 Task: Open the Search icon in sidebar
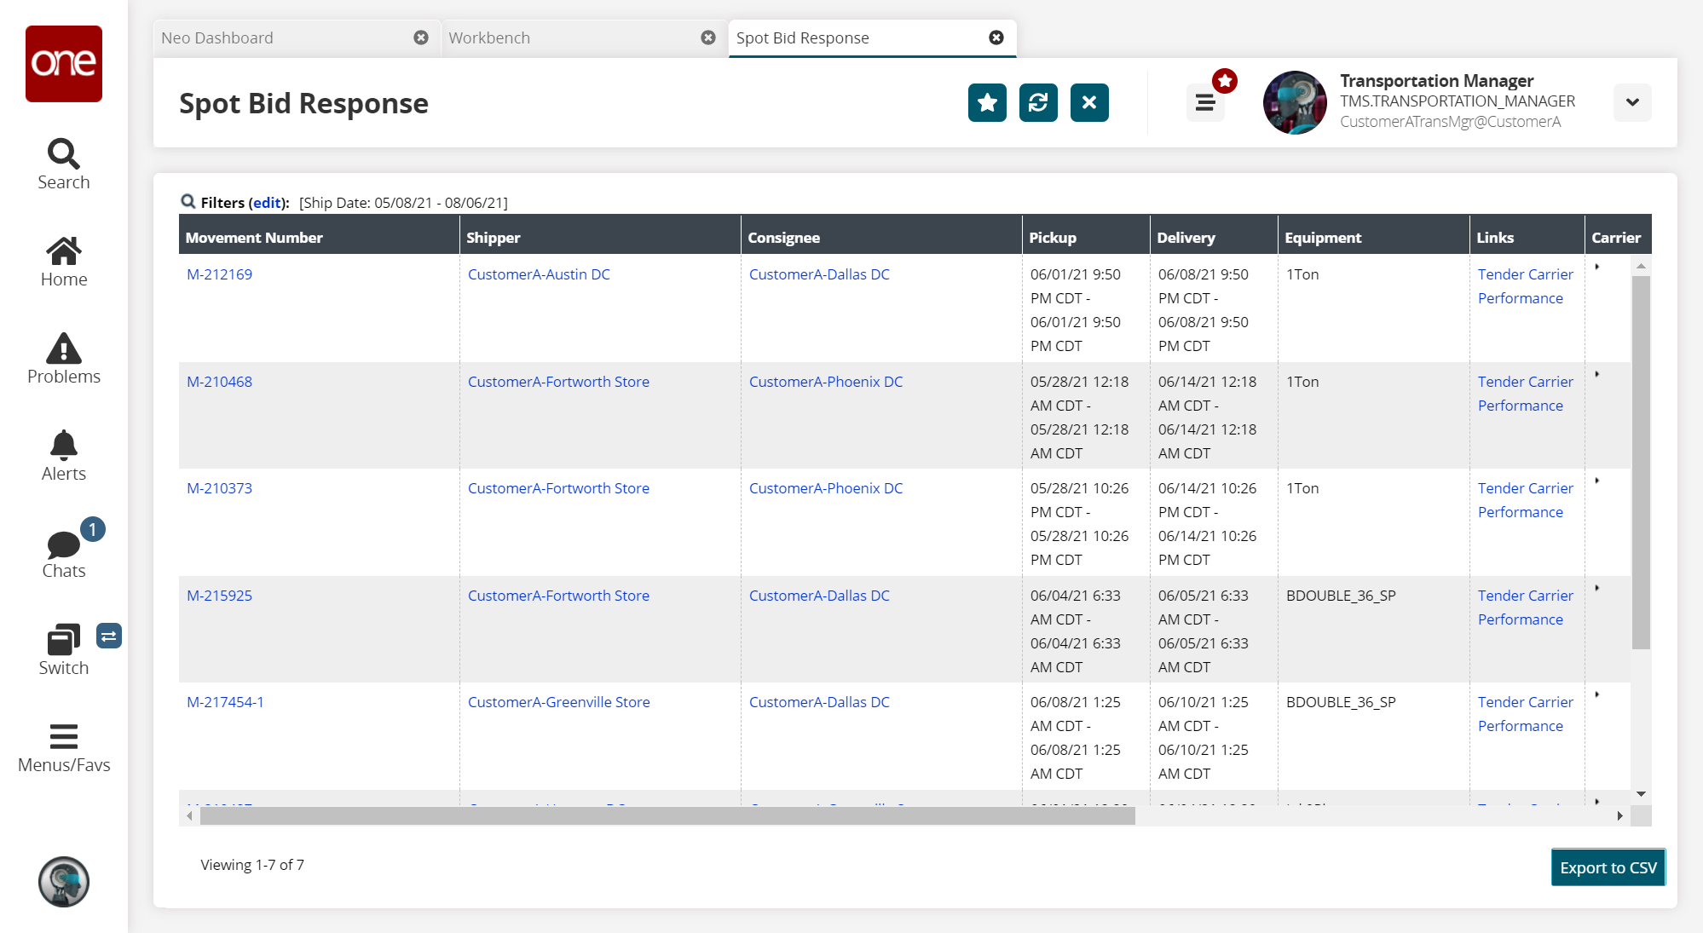63,164
